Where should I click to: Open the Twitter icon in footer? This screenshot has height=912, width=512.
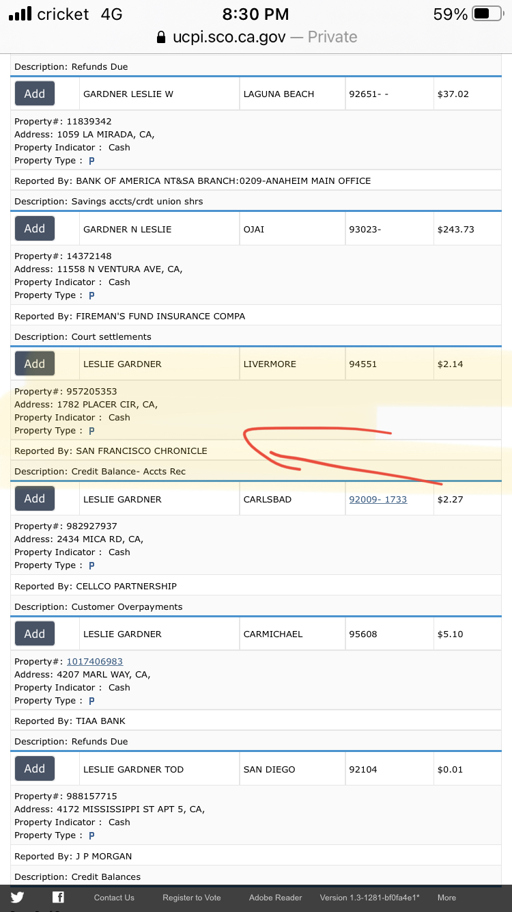coord(17,898)
